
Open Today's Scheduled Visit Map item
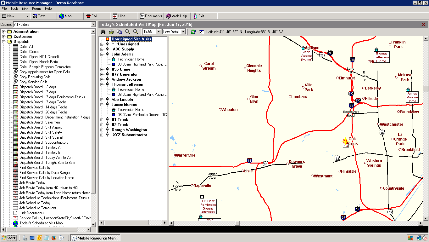coord(41,223)
